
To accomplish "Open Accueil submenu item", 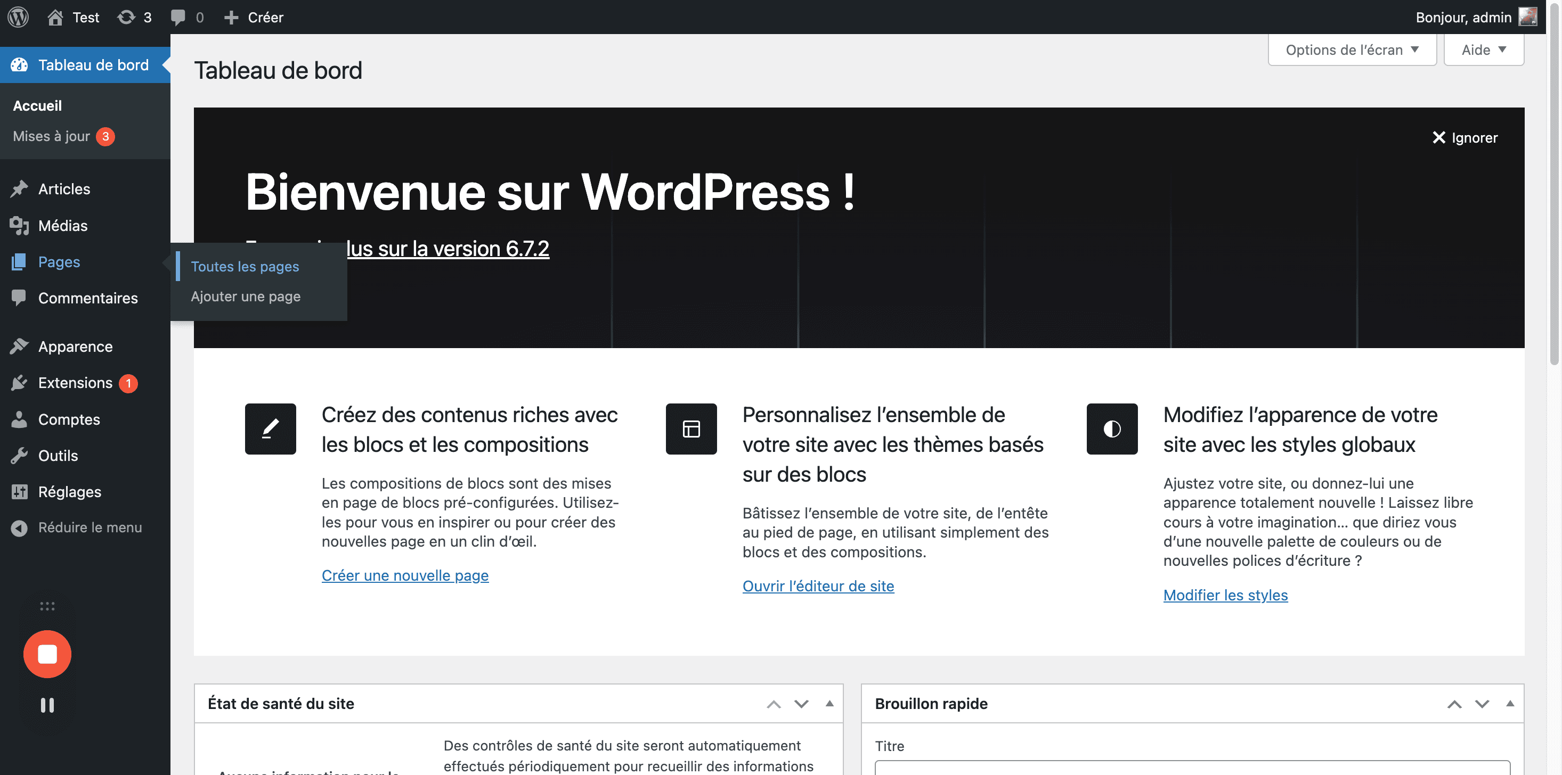I will [37, 105].
